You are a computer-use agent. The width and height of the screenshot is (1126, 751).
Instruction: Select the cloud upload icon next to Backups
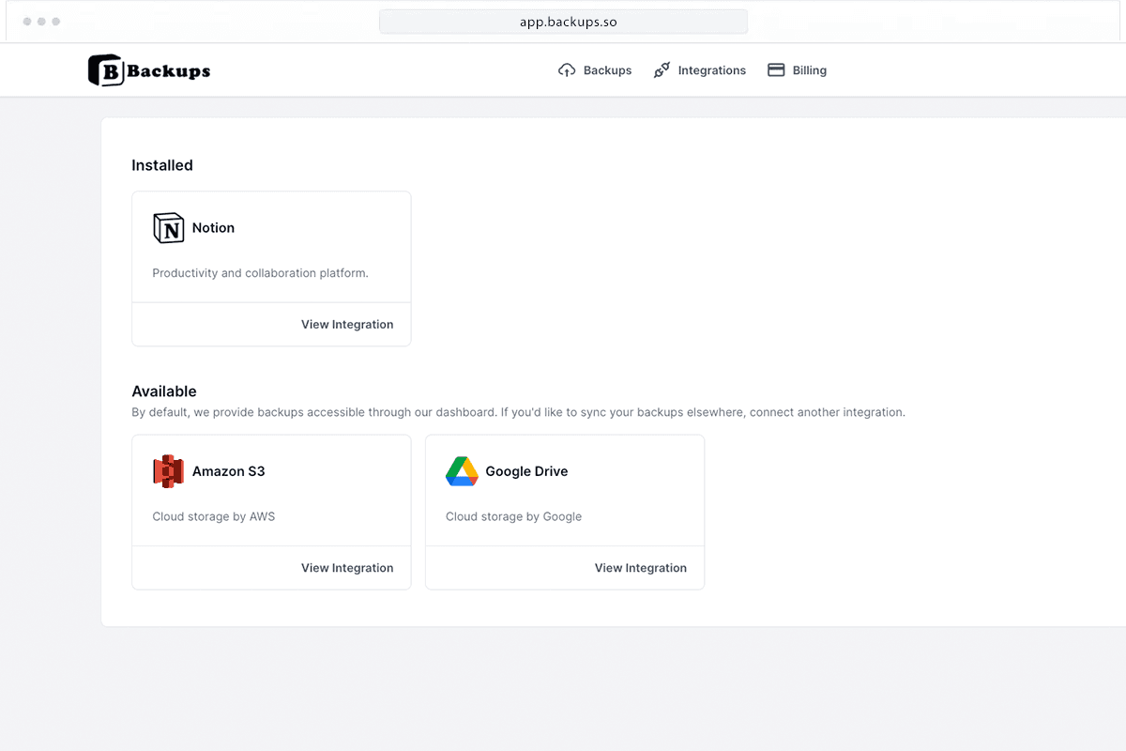(x=566, y=69)
